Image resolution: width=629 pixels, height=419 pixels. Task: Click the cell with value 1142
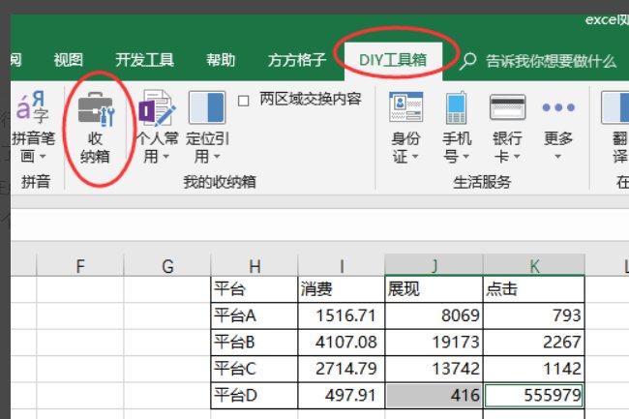(x=533, y=369)
